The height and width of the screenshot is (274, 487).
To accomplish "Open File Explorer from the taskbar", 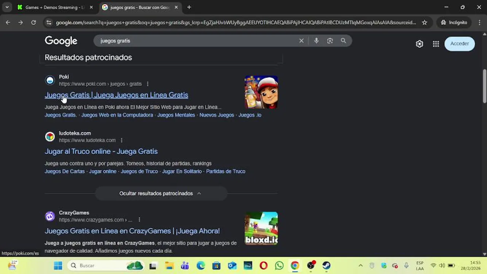I will pos(169,266).
